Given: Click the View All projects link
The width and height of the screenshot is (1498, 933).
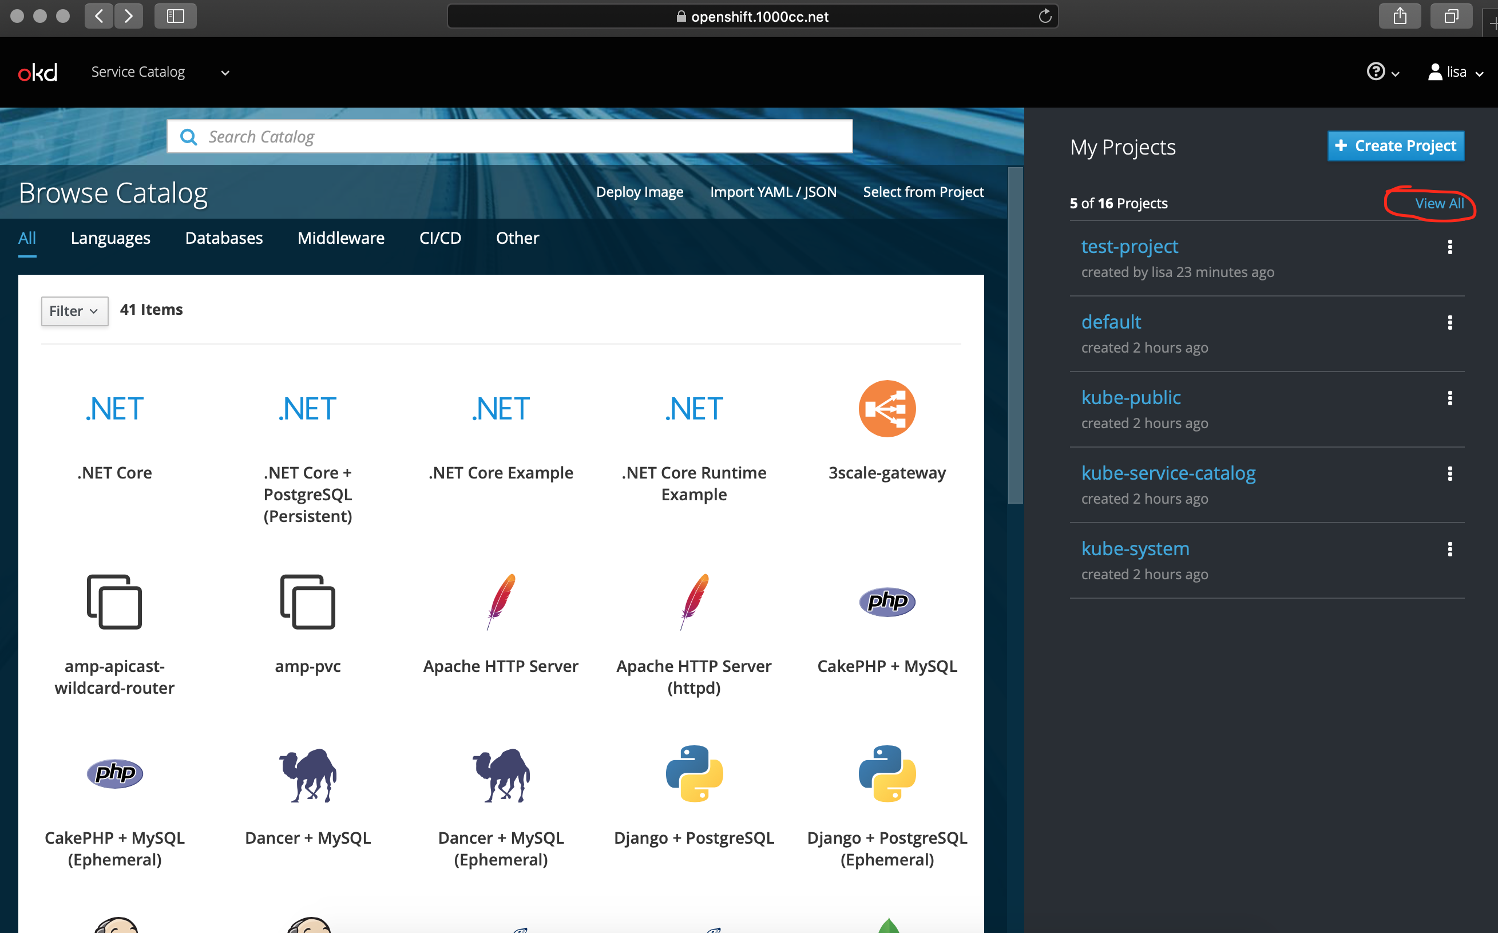Looking at the screenshot, I should click(x=1439, y=203).
